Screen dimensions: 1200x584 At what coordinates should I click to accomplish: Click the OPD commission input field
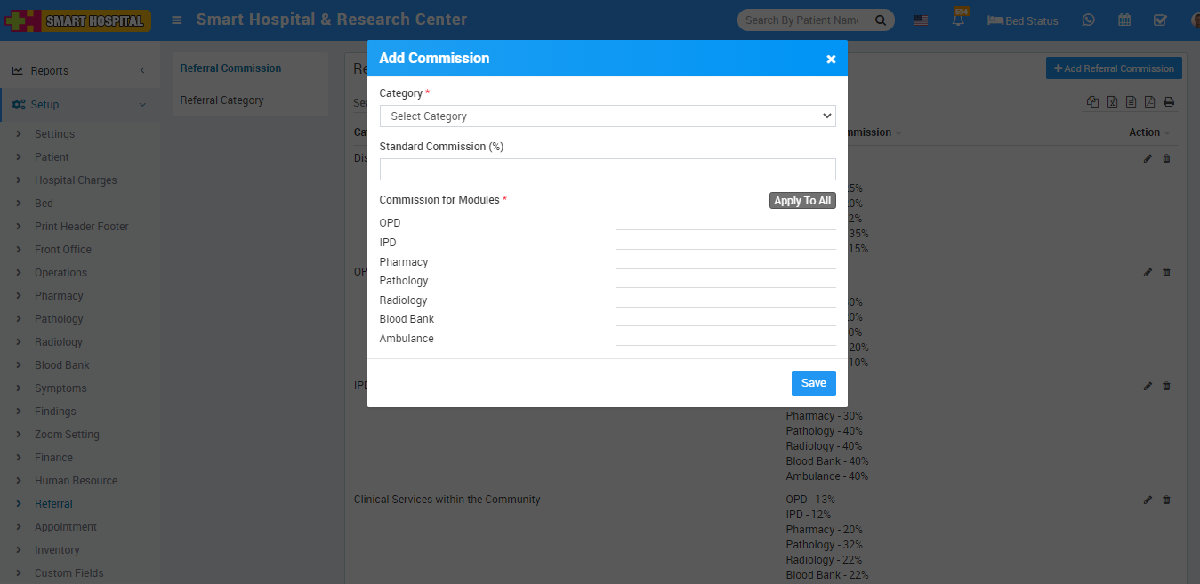click(x=725, y=222)
